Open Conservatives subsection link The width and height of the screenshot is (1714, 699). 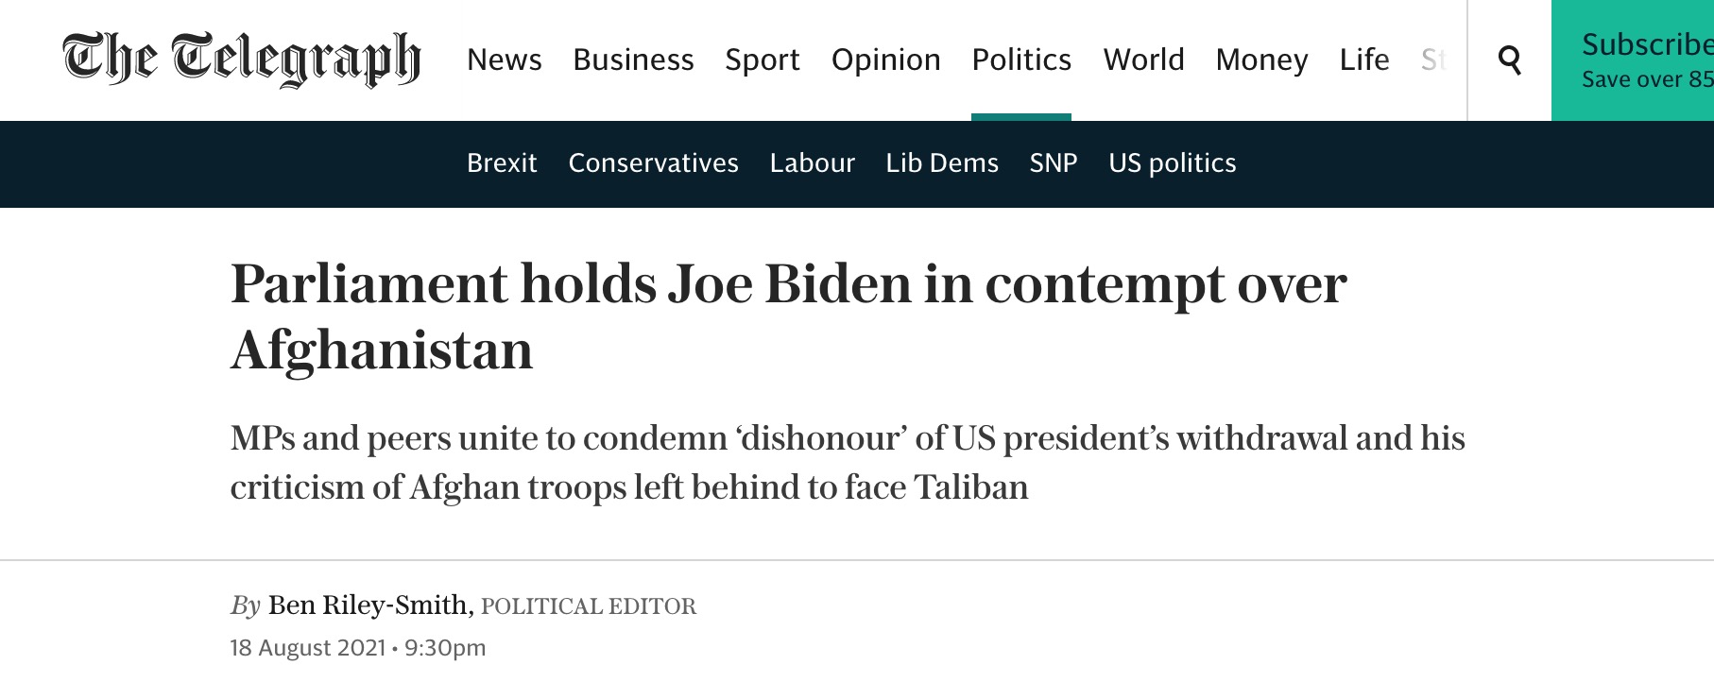653,163
